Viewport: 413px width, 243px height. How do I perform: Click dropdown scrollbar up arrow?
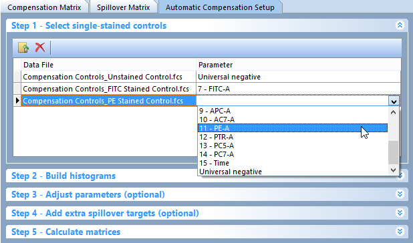(x=393, y=112)
